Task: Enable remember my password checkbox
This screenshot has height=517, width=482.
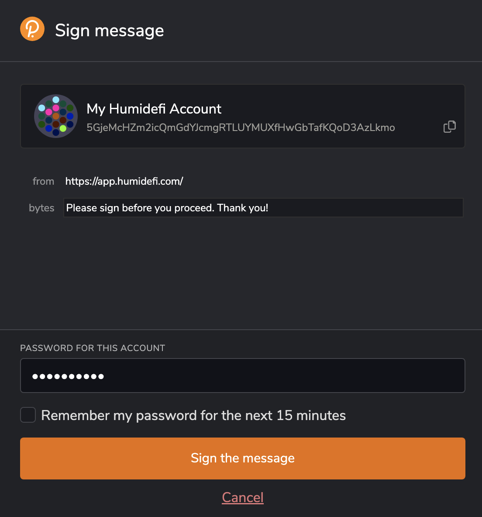Action: pyautogui.click(x=28, y=415)
